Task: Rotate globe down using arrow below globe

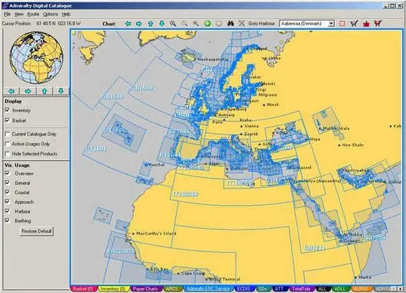Action: 61,91
